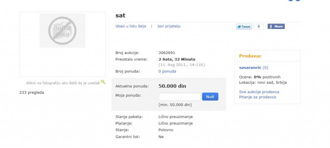Click the '233 pregleda' view count
This screenshot has width=330, height=148.
(x=32, y=92)
